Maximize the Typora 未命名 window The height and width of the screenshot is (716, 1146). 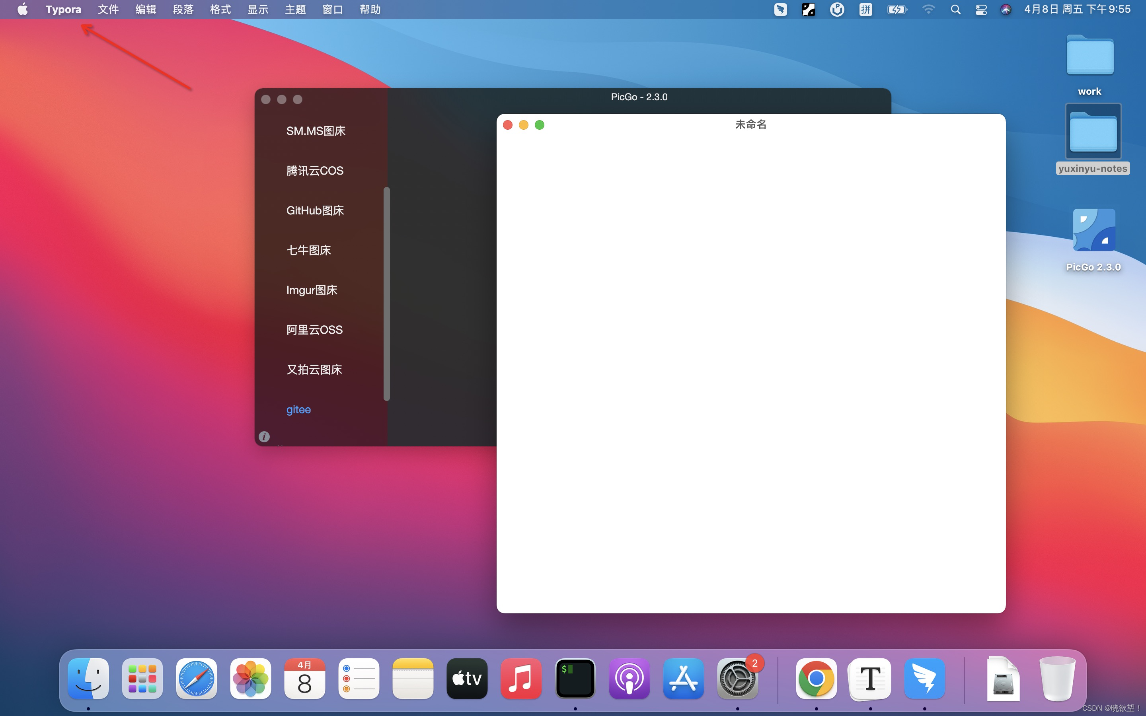pos(540,125)
